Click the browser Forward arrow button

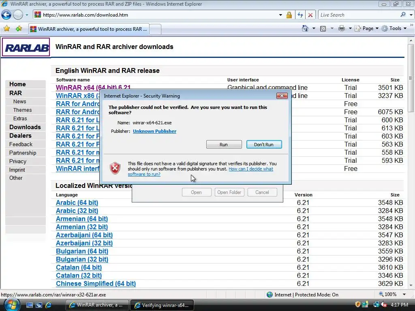18,15
